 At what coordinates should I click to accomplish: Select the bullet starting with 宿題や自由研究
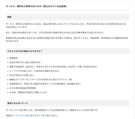point(53,67)
